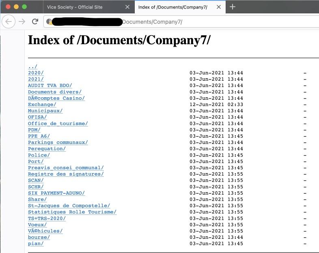Open the Parkings communaux/ folder

click(x=58, y=142)
